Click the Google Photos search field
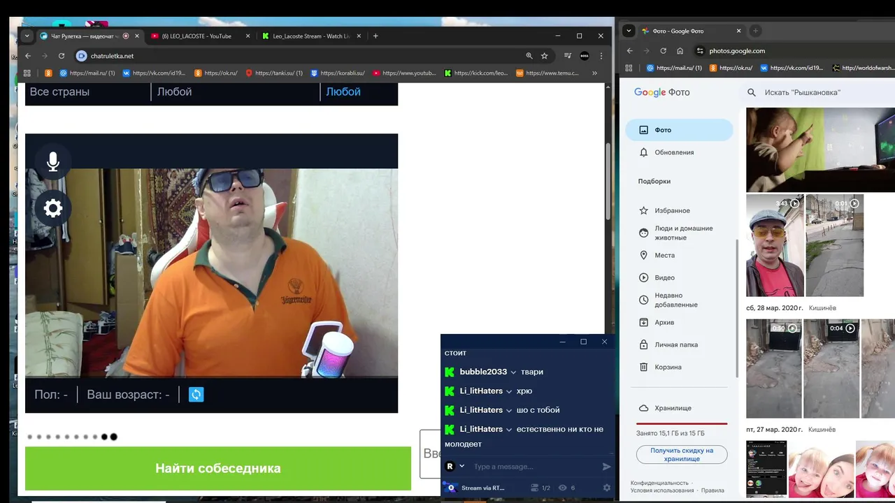 pos(818,92)
